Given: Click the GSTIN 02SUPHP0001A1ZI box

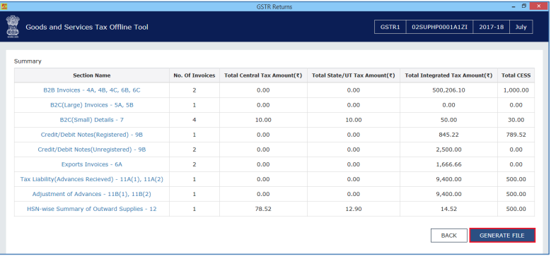Looking at the screenshot, I should 440,27.
